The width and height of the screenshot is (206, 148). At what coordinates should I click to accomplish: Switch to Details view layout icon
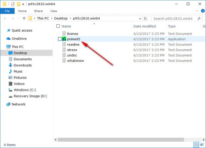coord(196,145)
